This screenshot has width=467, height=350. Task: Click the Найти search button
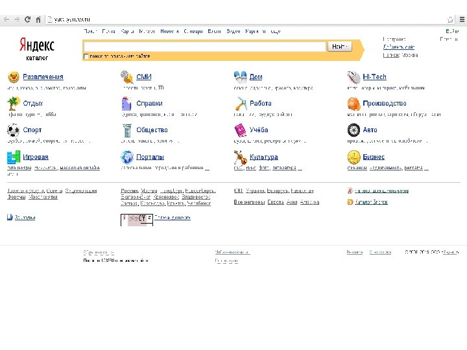(x=339, y=47)
